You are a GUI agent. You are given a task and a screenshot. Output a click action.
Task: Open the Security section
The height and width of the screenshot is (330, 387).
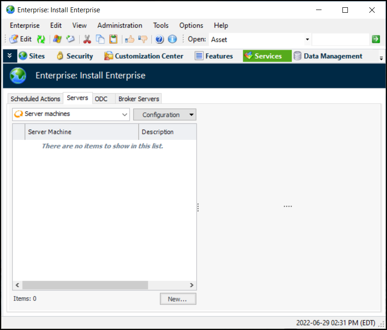(x=75, y=56)
